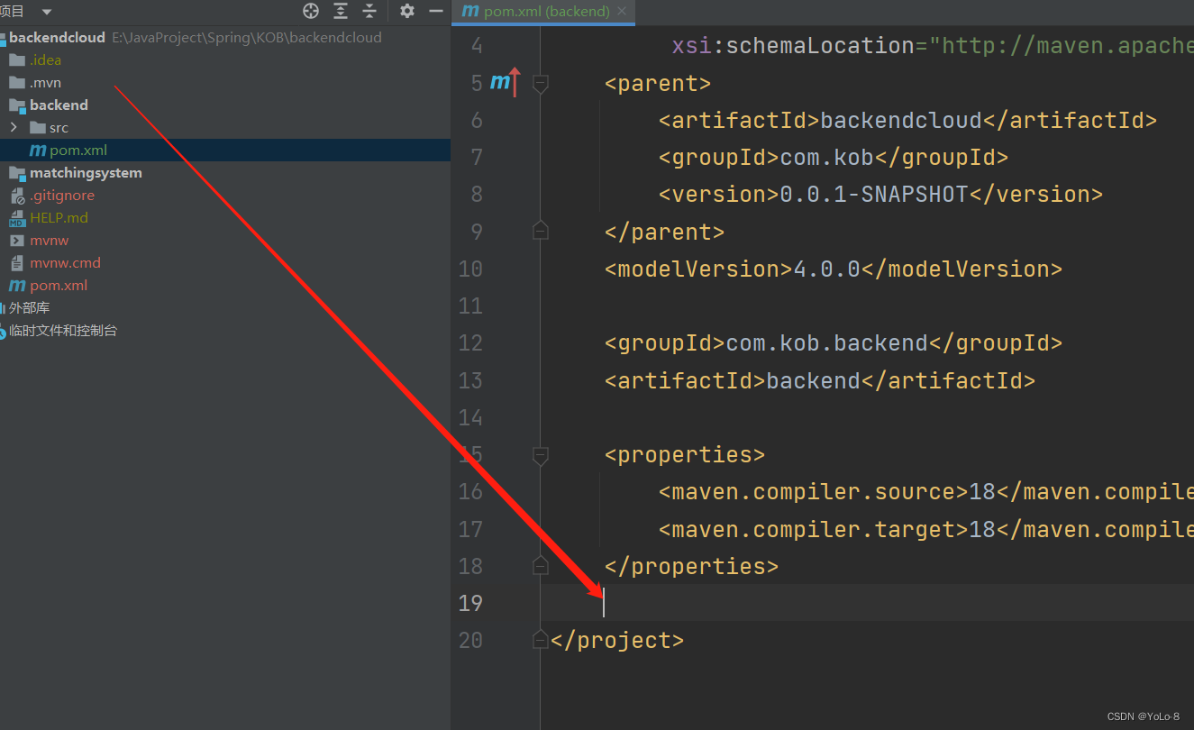1194x730 pixels.
Task: Click the com.kob.backend groupId text
Action: click(x=827, y=343)
